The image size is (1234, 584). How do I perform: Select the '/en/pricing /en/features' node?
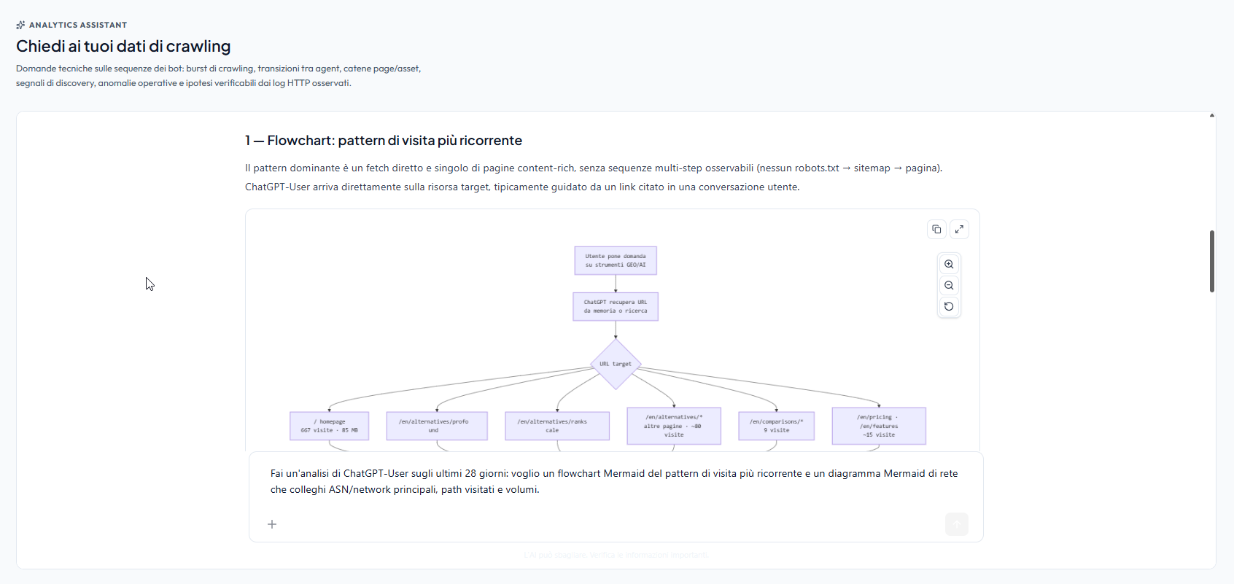click(879, 426)
